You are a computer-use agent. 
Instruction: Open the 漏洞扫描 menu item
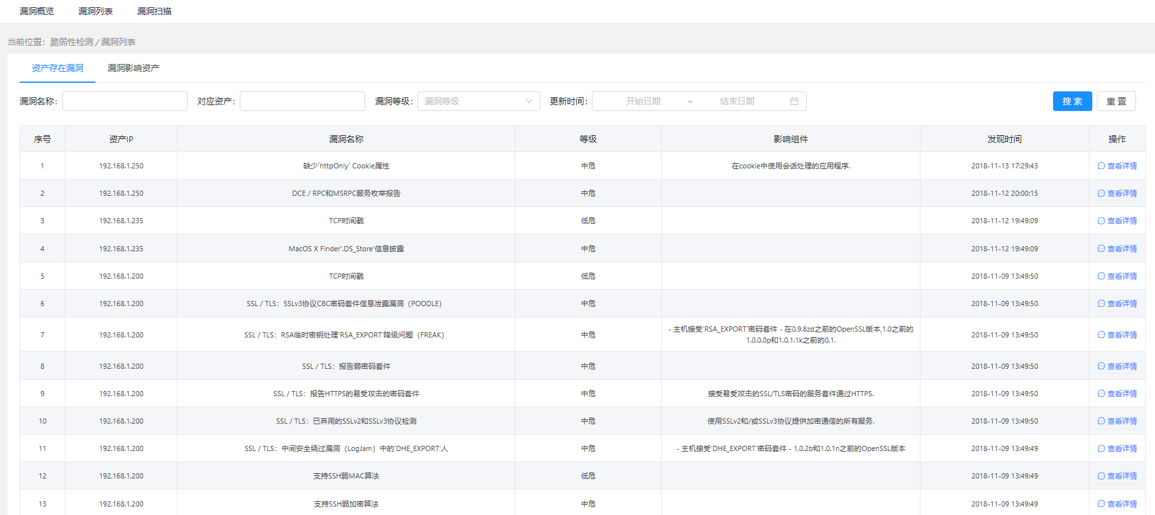coord(154,11)
